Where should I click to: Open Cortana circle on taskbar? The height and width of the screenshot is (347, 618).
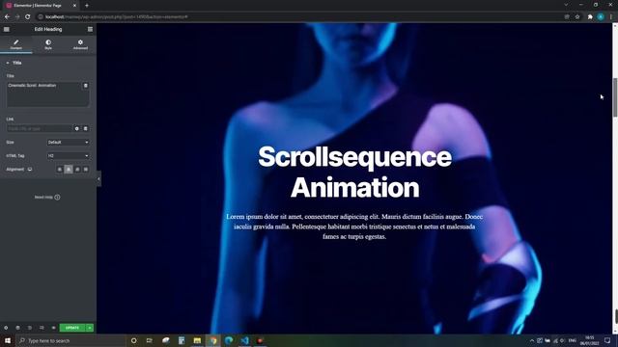[133, 340]
